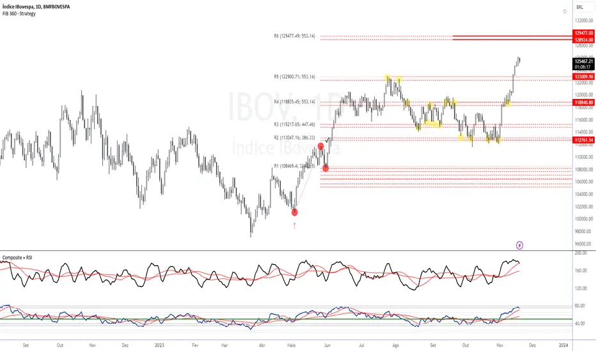Viewport: 596px width, 351px height.
Task: Select the Composite + RSI indicator label
Action: (17, 258)
